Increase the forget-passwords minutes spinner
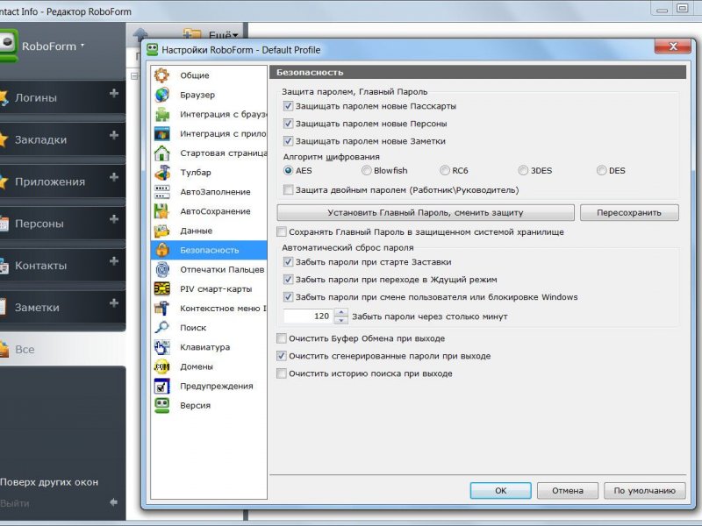Image resolution: width=702 pixels, height=526 pixels. pyautogui.click(x=341, y=312)
